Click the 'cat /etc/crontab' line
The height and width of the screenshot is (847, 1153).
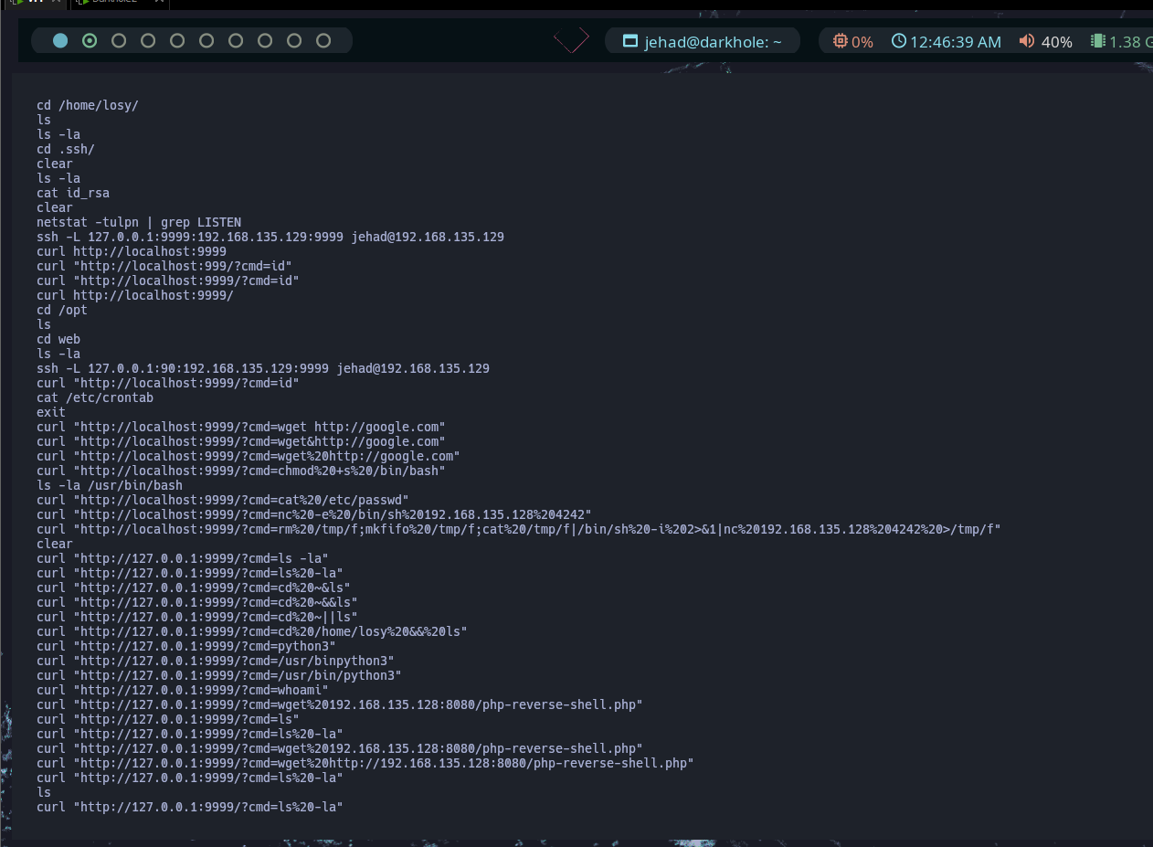95,397
